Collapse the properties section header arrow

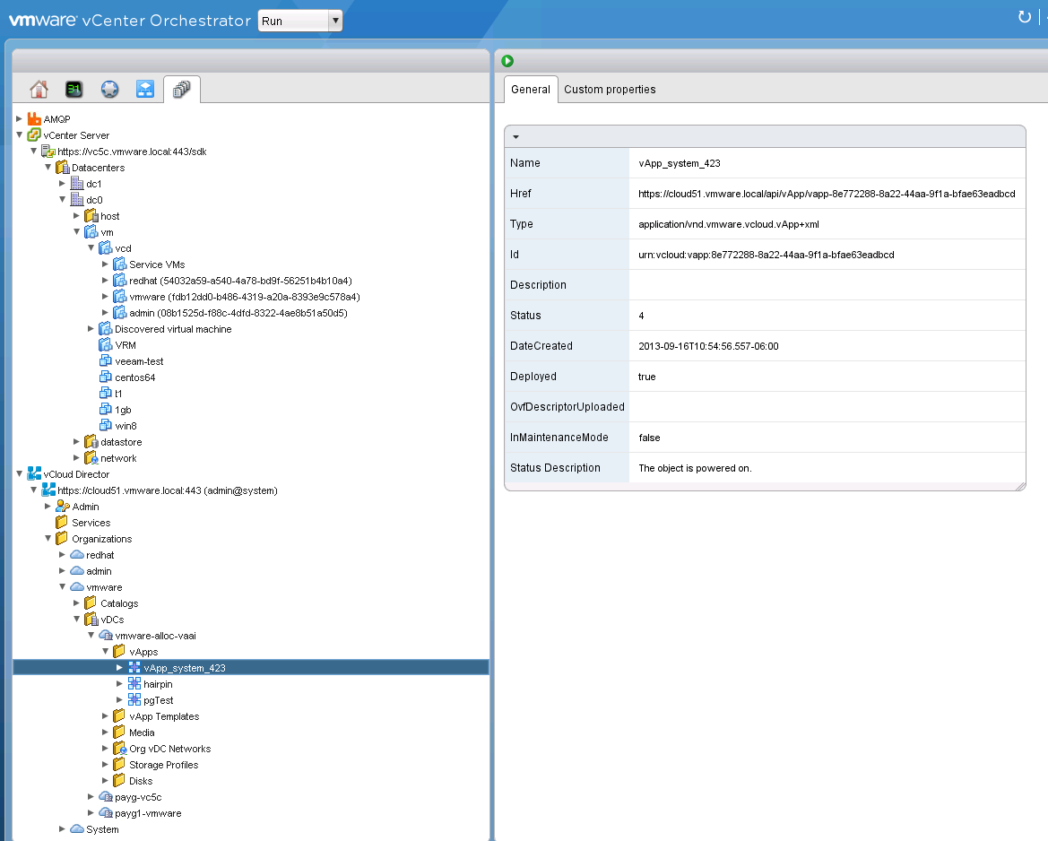pyautogui.click(x=515, y=136)
